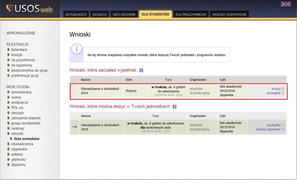Click the 'Tury' header in the first table

168,80
